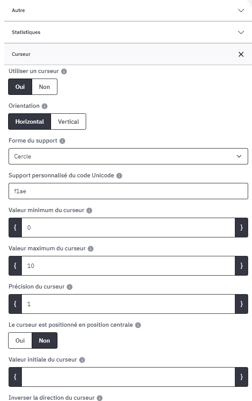The height and width of the screenshot is (401, 252).
Task: Click info icon for Valeur maximum du curseur
Action: pos(90,249)
